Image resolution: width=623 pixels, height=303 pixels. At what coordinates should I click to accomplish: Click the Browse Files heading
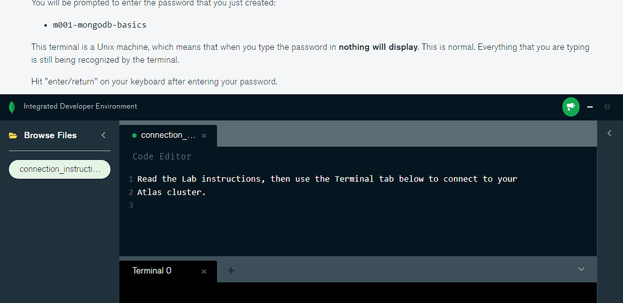pos(50,135)
